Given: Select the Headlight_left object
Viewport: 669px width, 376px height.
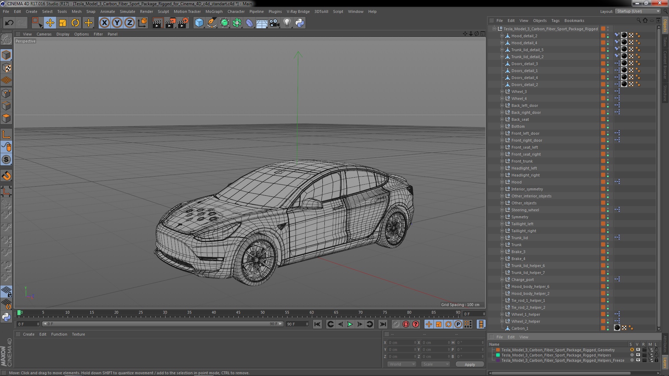Looking at the screenshot, I should [524, 168].
